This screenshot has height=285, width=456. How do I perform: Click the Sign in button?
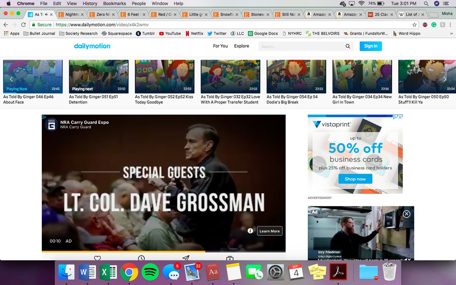[371, 46]
